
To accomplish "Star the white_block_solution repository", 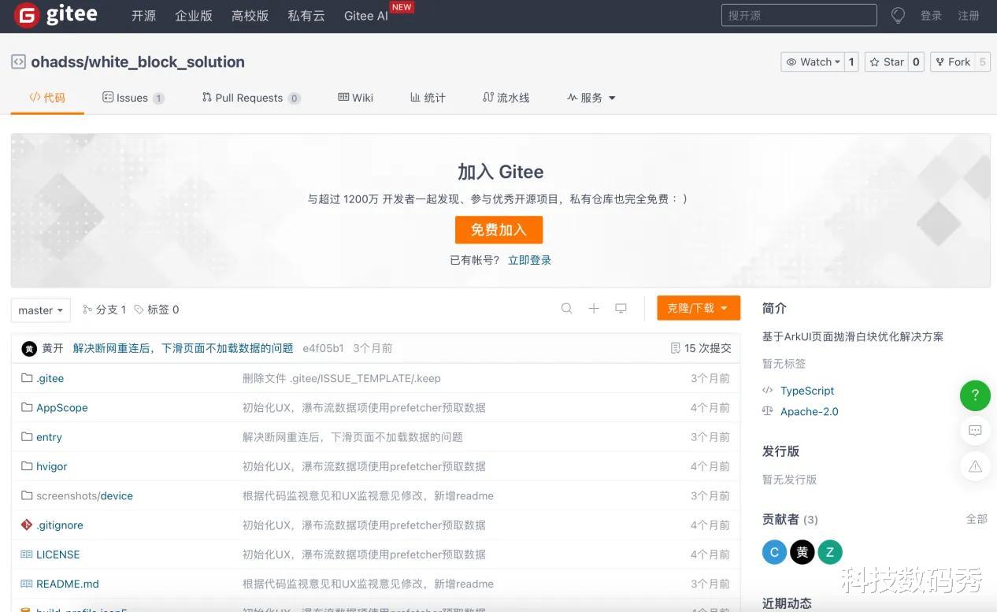I will [888, 61].
